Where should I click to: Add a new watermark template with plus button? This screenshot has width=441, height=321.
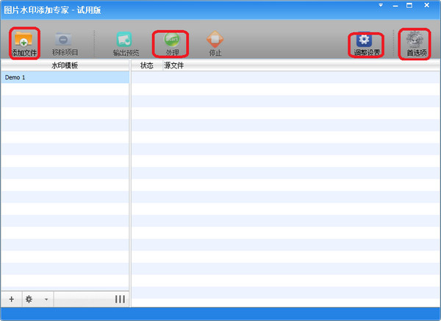(x=11, y=300)
